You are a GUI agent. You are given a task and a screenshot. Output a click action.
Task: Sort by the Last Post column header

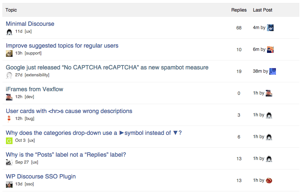pos(262,10)
